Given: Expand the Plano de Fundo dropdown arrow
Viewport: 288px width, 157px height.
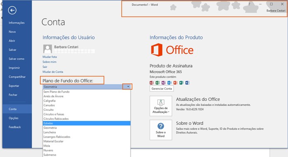Looking at the screenshot, I should (x=128, y=87).
